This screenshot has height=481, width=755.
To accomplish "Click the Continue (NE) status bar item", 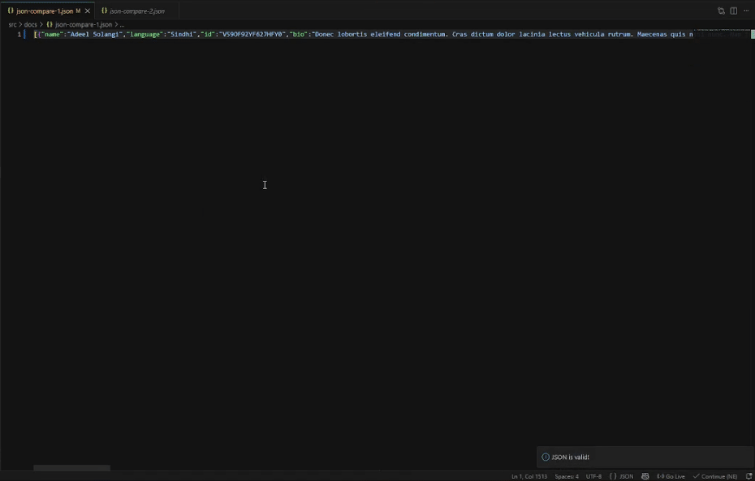I will [x=714, y=476].
